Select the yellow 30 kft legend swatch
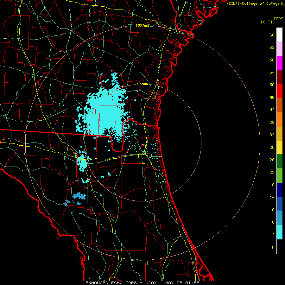 (280, 148)
